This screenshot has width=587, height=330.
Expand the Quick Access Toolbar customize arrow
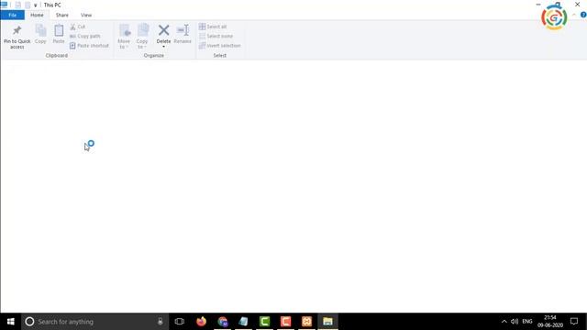tap(35, 5)
